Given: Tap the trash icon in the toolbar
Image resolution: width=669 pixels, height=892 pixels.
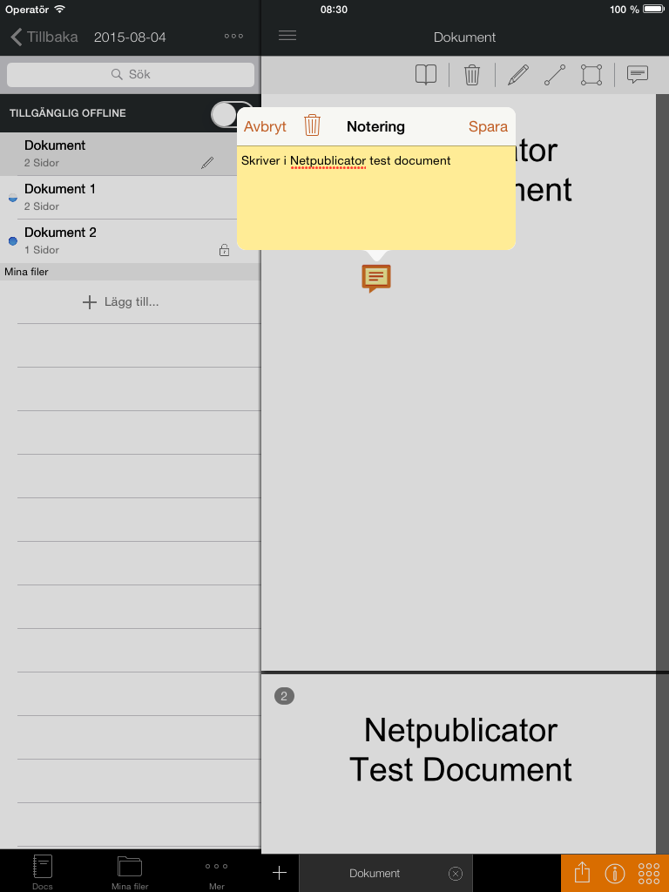Looking at the screenshot, I should point(471,75).
